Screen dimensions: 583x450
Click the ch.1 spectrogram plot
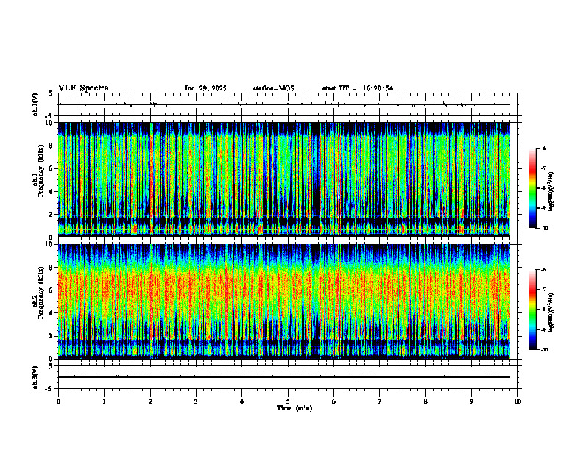(x=284, y=179)
